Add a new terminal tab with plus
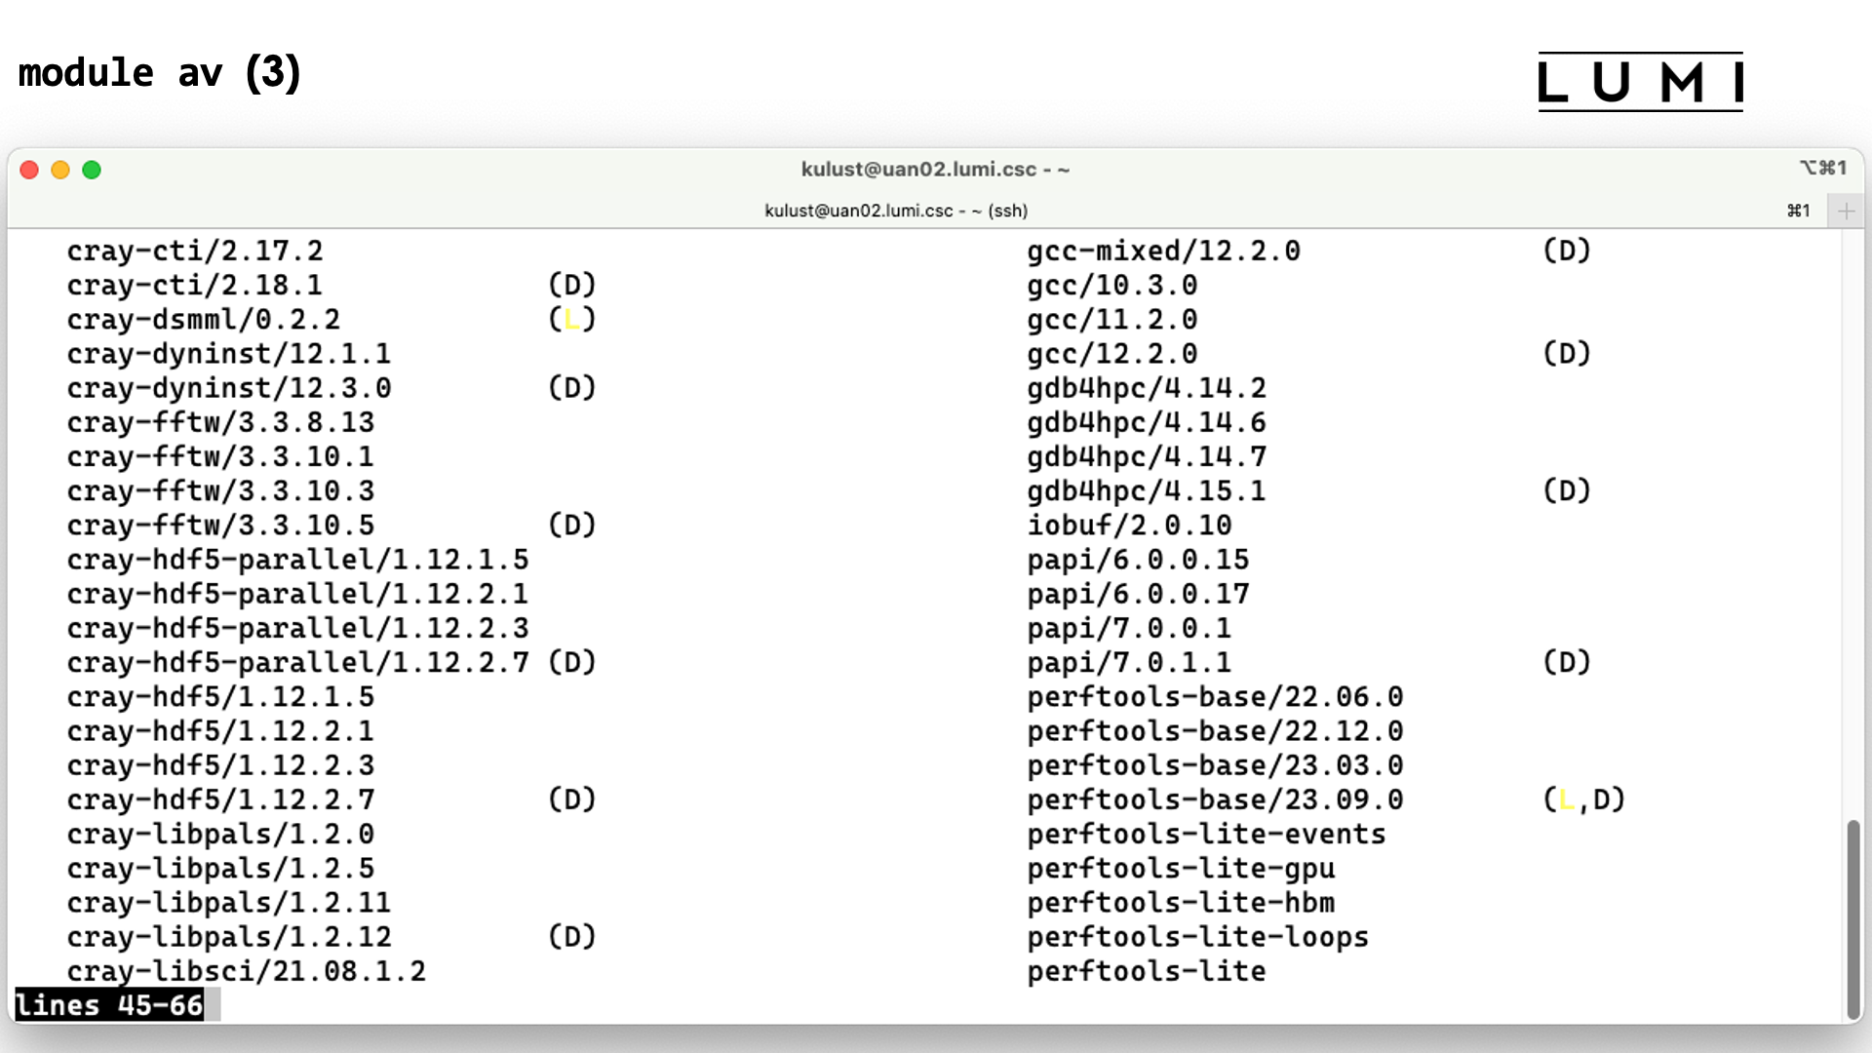 [1846, 211]
